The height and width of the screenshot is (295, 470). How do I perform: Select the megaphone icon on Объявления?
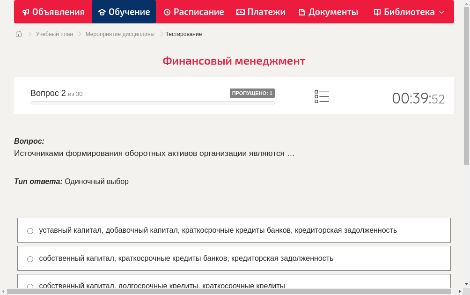click(26, 12)
